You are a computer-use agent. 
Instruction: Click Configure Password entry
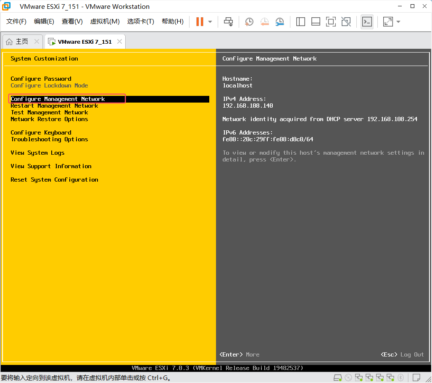41,79
